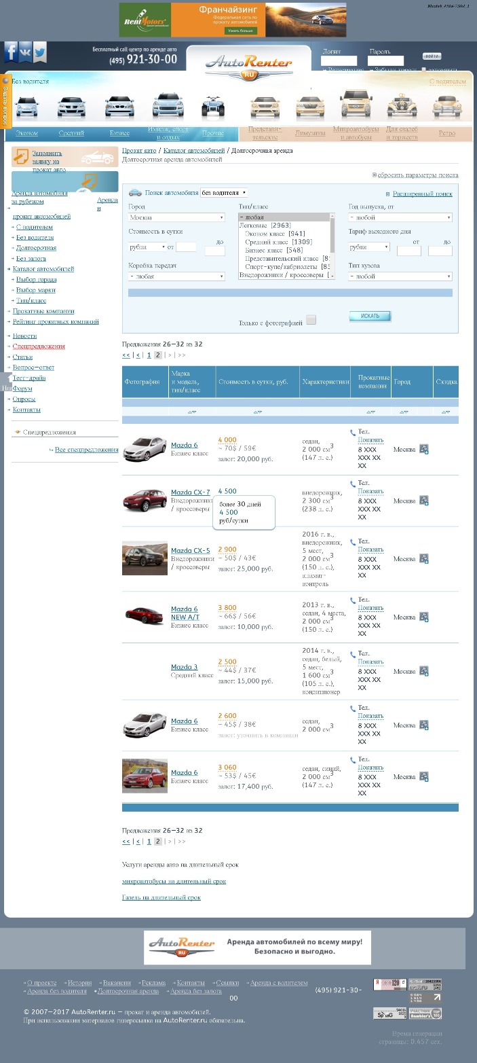Open the Бизнес category tab
This screenshot has height=1063, width=477.
(x=120, y=133)
